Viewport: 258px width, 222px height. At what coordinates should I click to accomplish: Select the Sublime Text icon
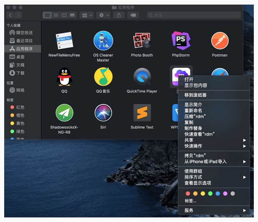coord(142,113)
